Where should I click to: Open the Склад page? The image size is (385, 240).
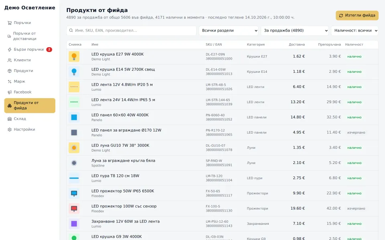pyautogui.click(x=30, y=119)
